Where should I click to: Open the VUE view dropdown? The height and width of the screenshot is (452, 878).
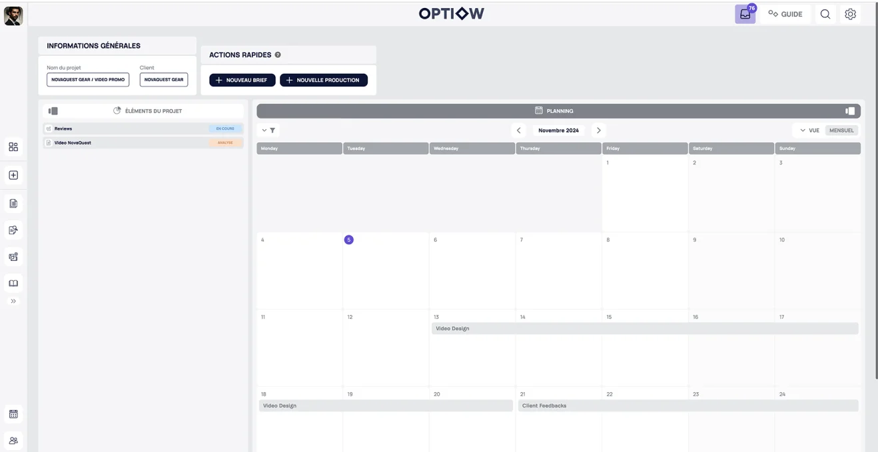(809, 130)
